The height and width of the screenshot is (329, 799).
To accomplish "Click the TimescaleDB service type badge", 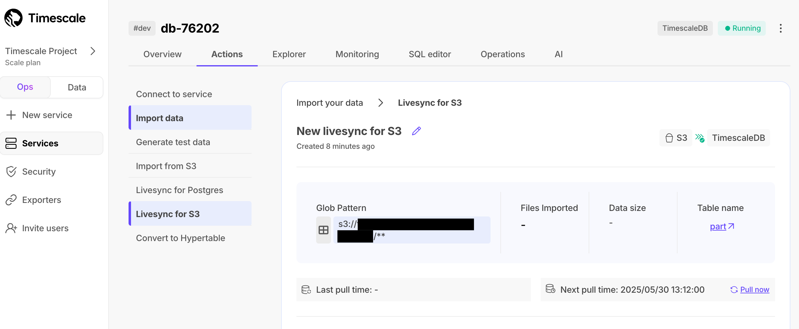I will click(x=685, y=28).
